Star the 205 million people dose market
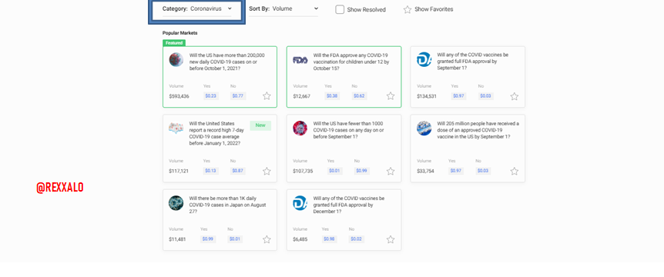664x277 pixels. pyautogui.click(x=514, y=172)
